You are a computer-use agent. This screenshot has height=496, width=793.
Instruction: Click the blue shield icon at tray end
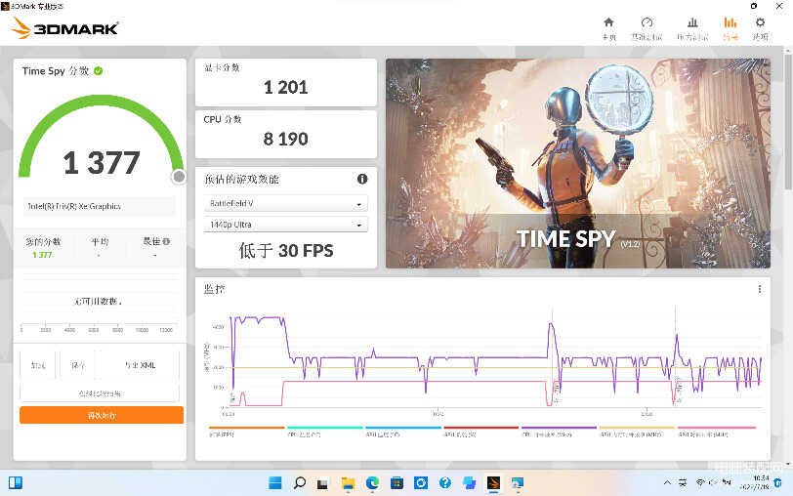[777, 483]
